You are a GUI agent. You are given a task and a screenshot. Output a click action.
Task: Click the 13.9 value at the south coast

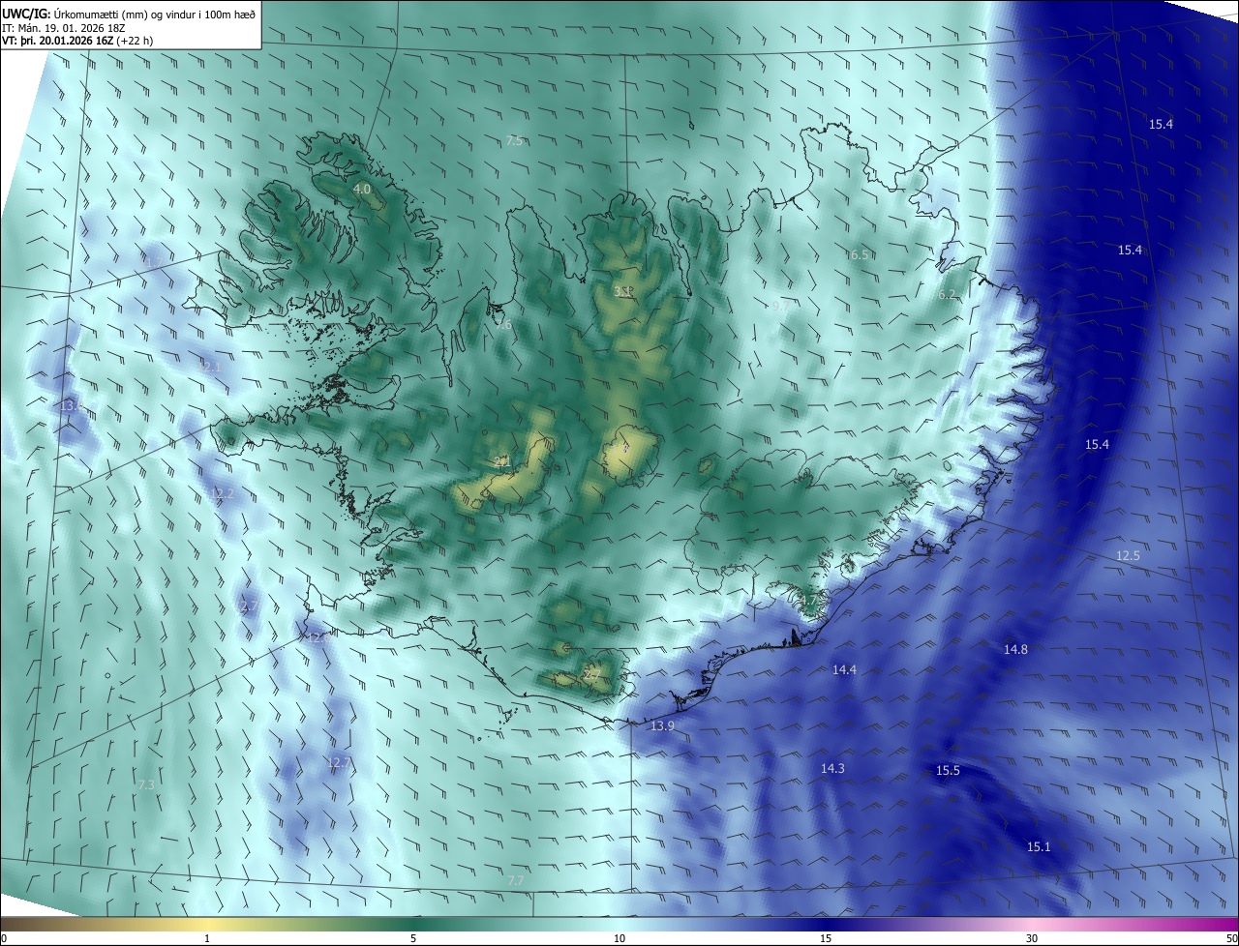(662, 726)
